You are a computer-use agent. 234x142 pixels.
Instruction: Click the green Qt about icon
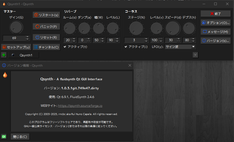(4, 137)
